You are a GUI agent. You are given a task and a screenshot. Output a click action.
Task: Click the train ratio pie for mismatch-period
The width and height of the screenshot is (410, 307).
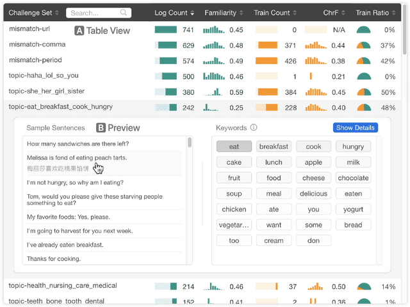click(x=363, y=61)
